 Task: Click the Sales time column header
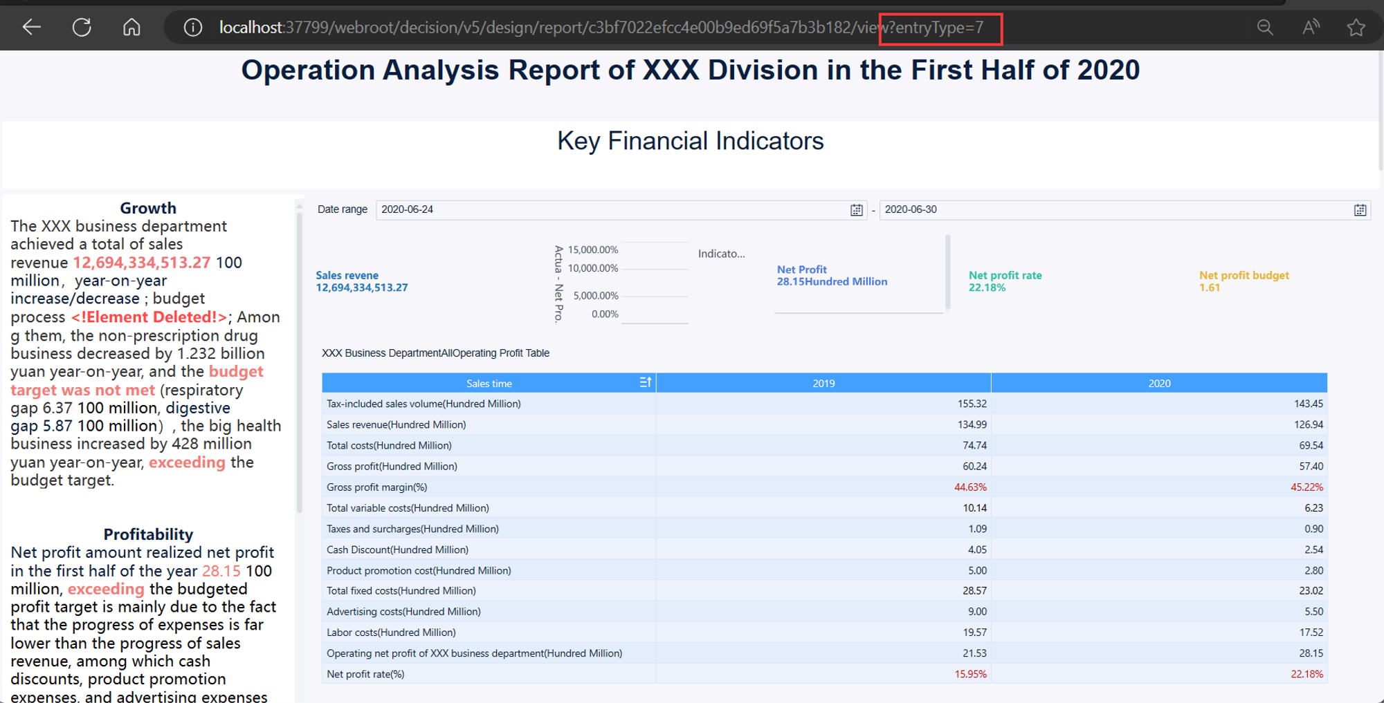click(489, 383)
